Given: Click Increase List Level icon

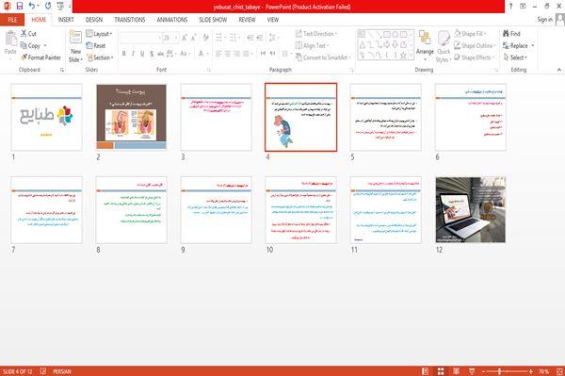Looking at the screenshot, I should click(260, 37).
